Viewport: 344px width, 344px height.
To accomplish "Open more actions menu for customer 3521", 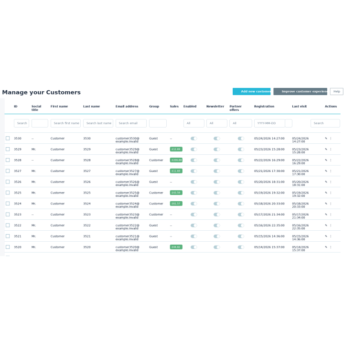I will point(331,236).
